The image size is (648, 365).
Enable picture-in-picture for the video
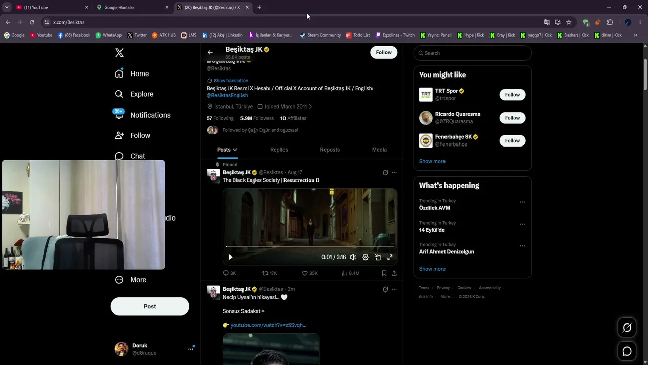pos(378,257)
